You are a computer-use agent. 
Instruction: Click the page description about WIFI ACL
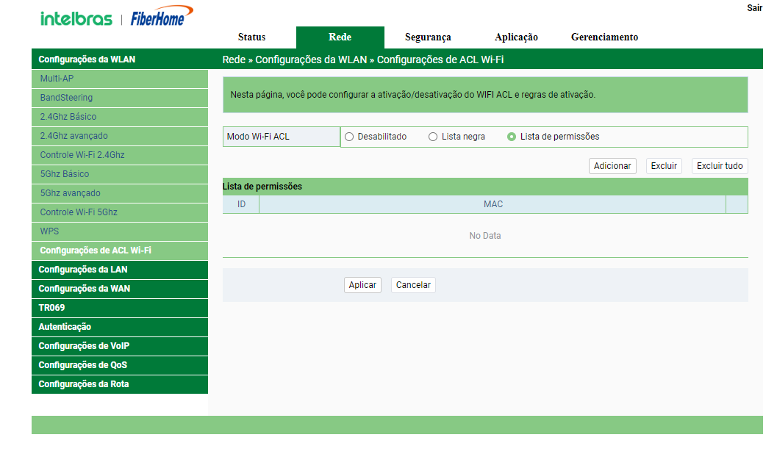pyautogui.click(x=413, y=95)
